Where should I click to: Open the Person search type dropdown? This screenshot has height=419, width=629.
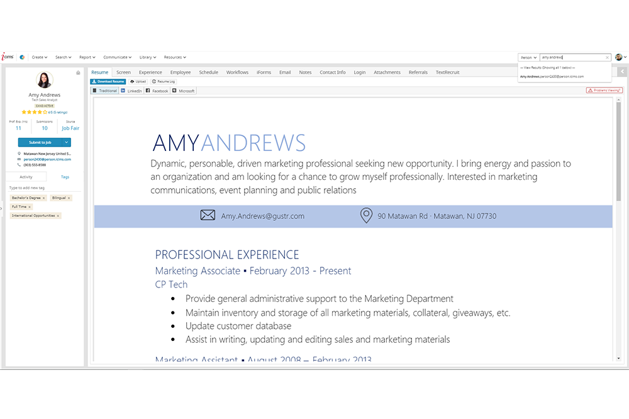coord(528,57)
